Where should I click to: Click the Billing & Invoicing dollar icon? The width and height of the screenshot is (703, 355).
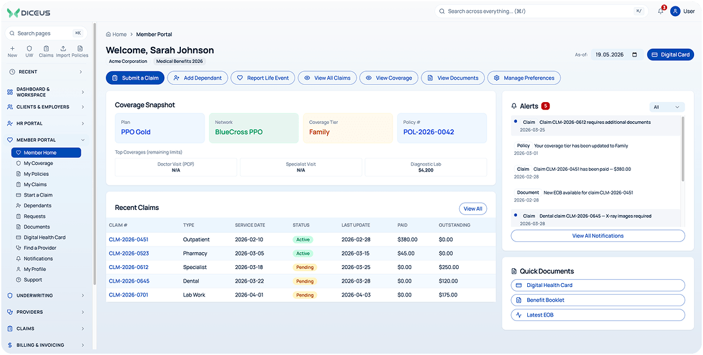tap(10, 345)
